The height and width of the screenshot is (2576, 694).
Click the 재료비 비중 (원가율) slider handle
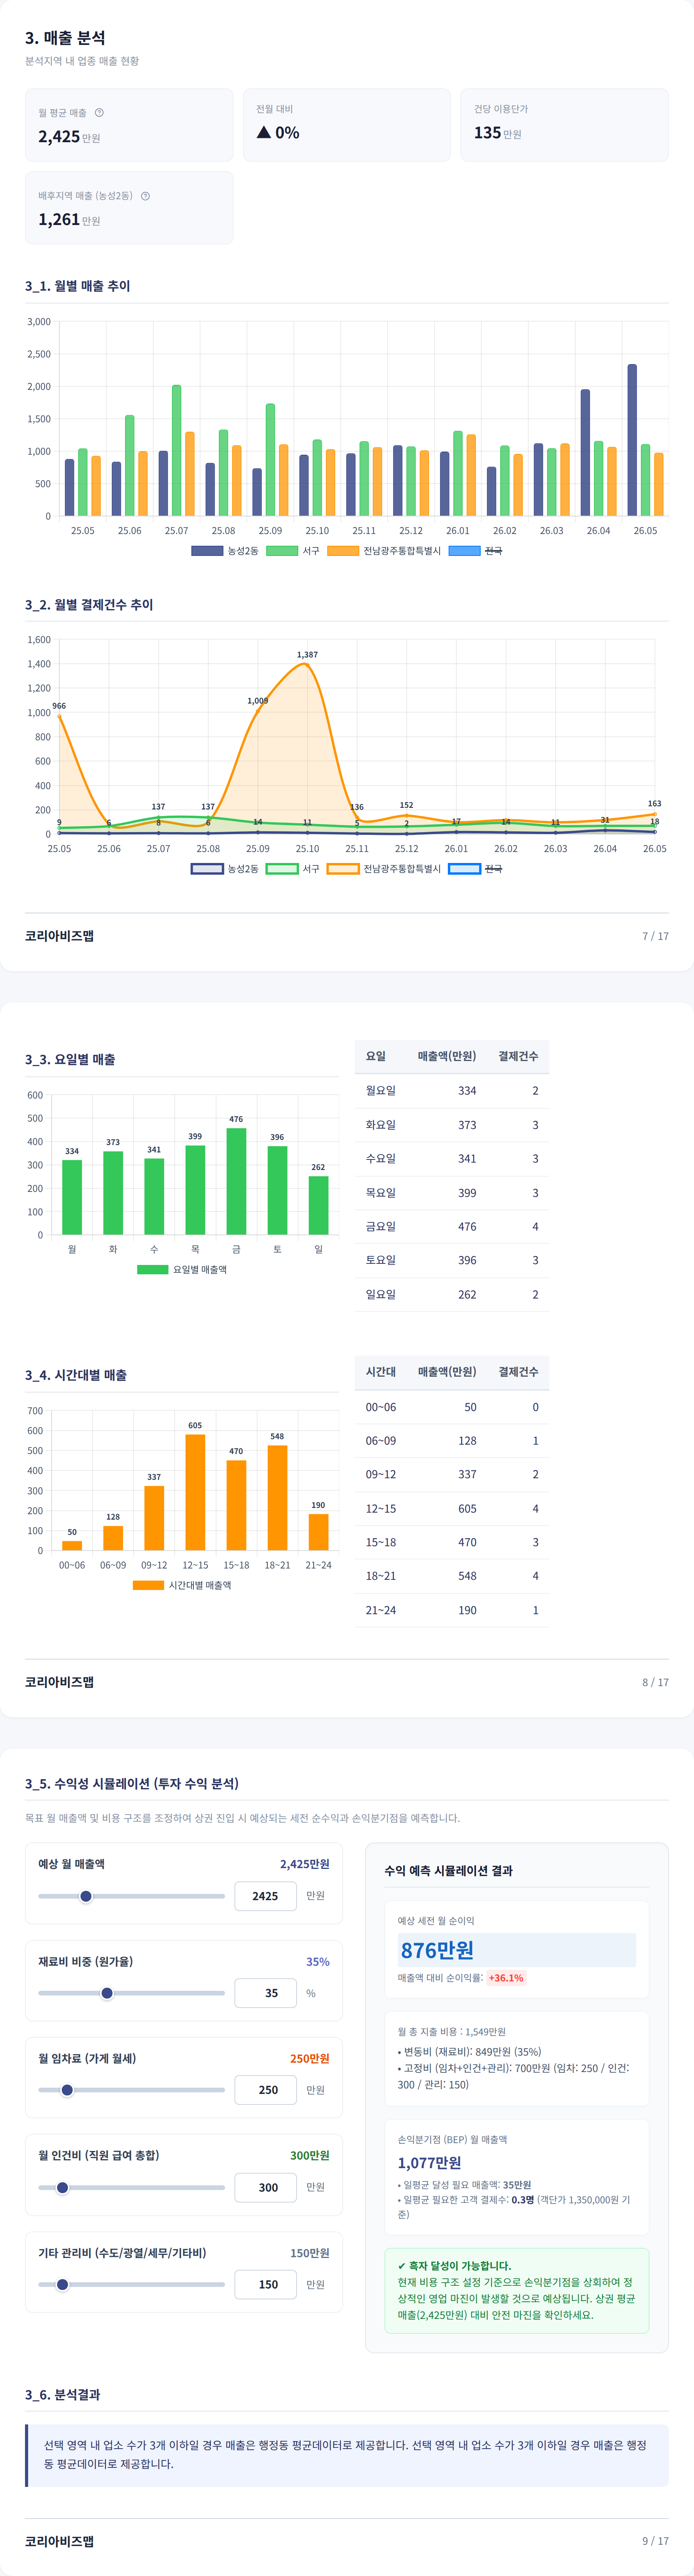point(107,1993)
